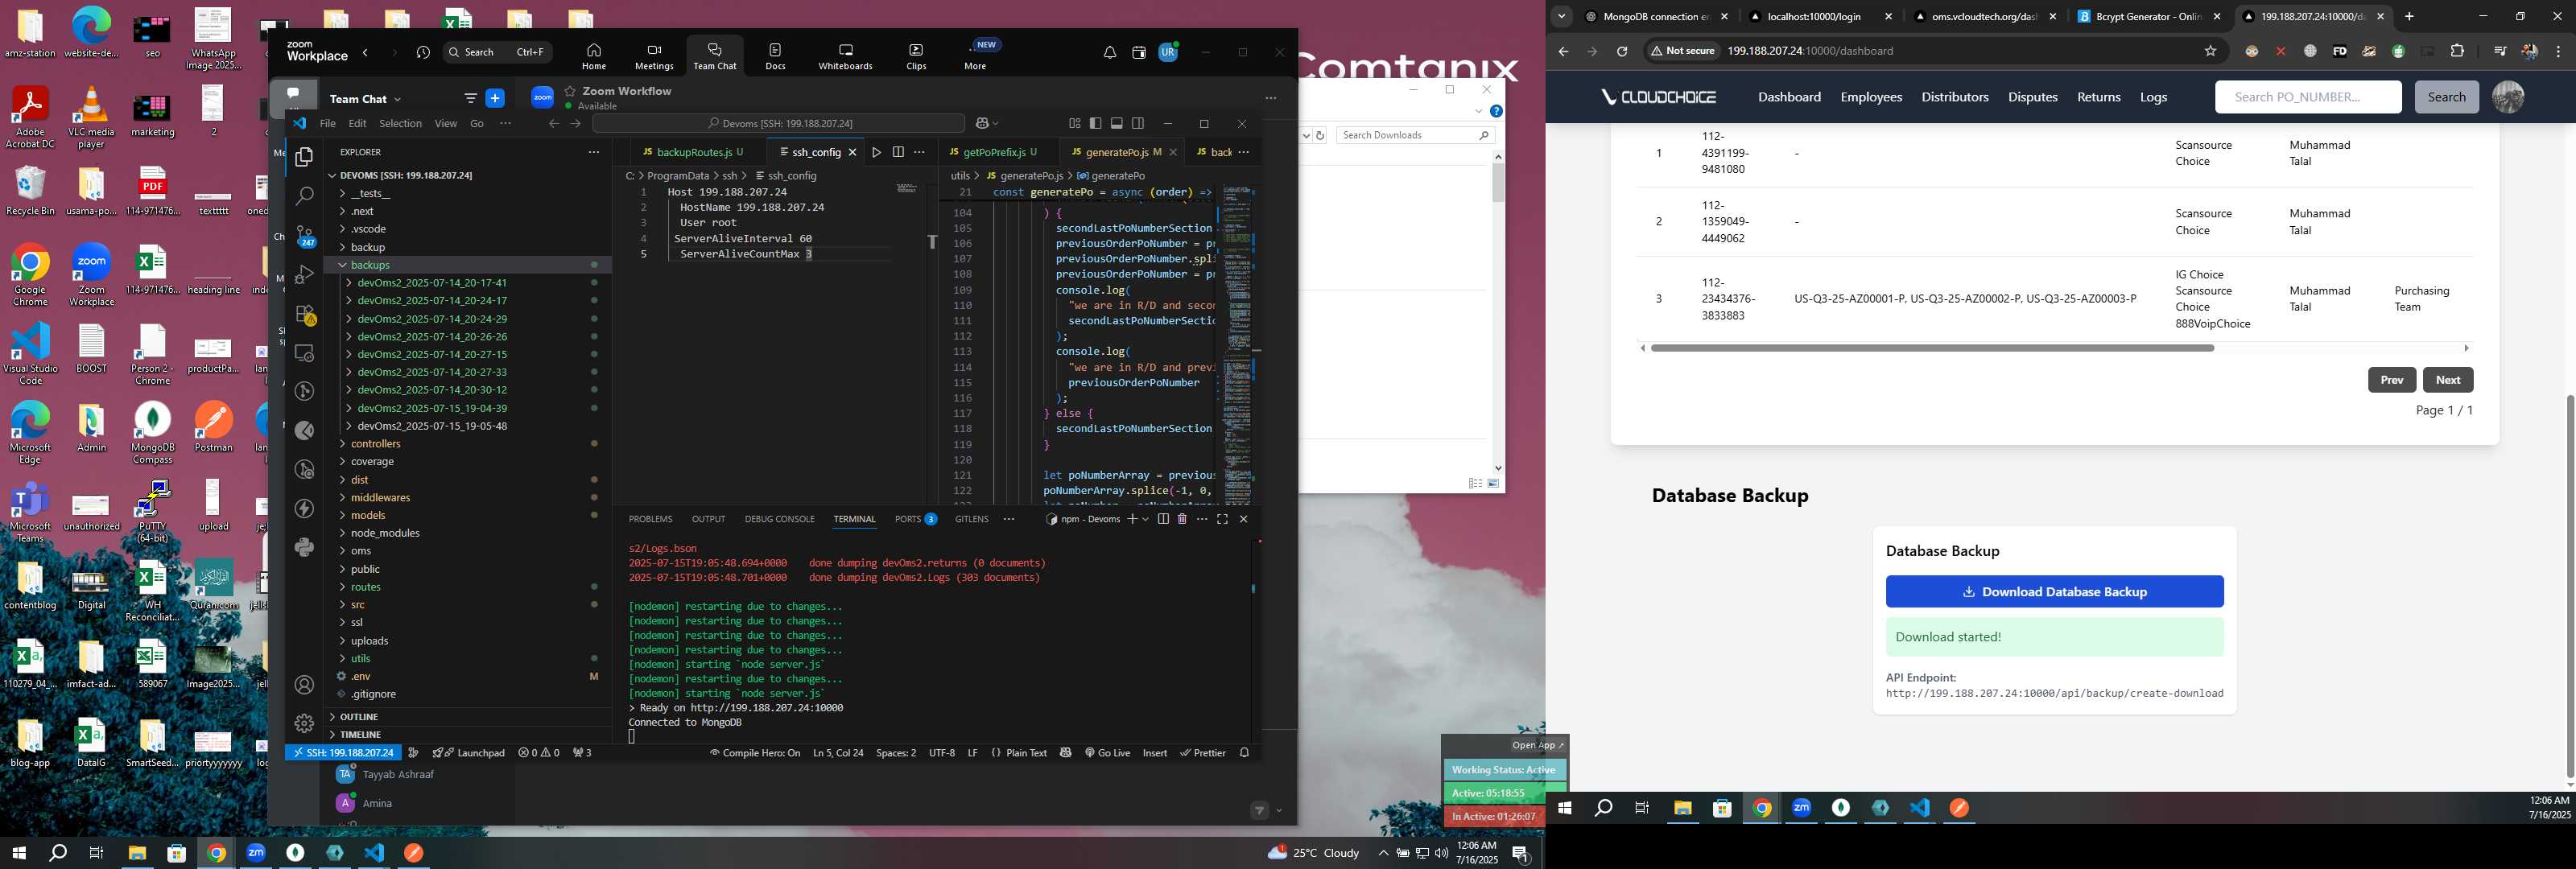Toggle VS Code primary side bar

pyautogui.click(x=1096, y=123)
